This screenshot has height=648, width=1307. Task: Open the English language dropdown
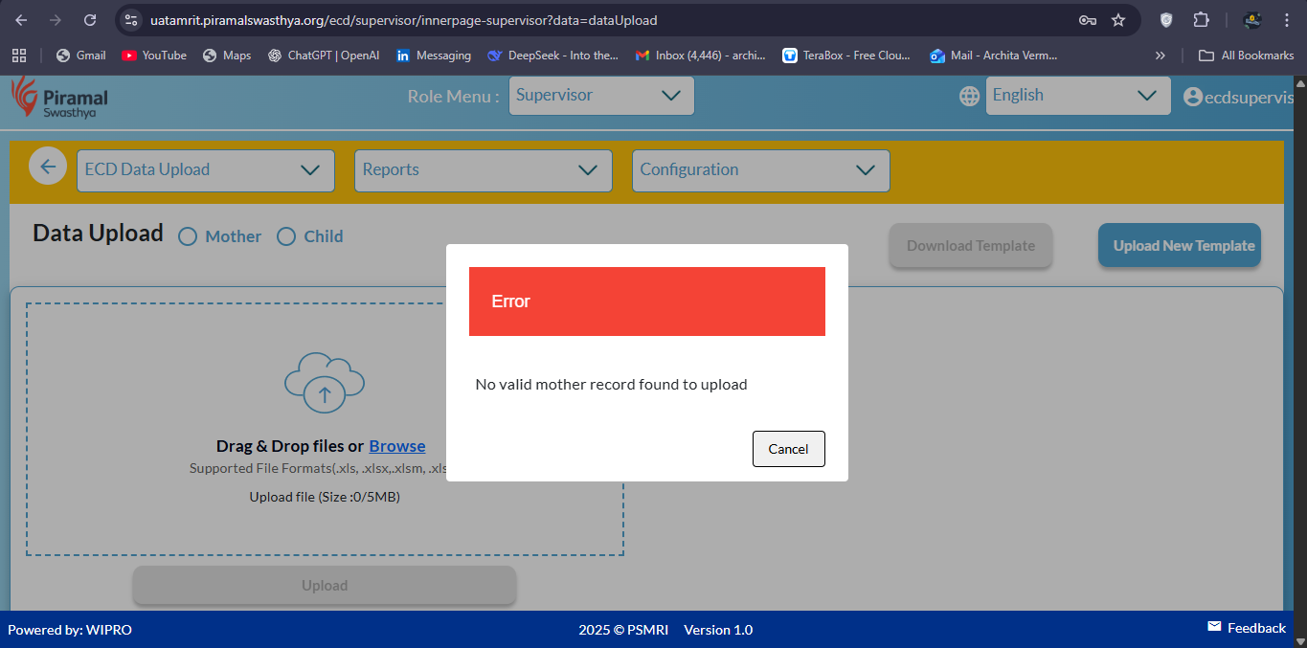click(1077, 96)
